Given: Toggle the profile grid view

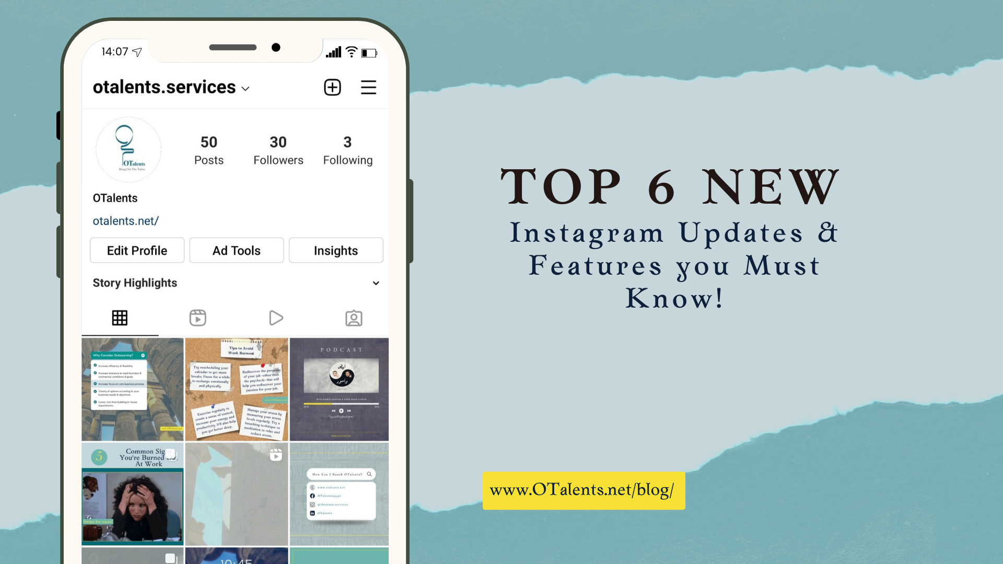Looking at the screenshot, I should coord(120,318).
